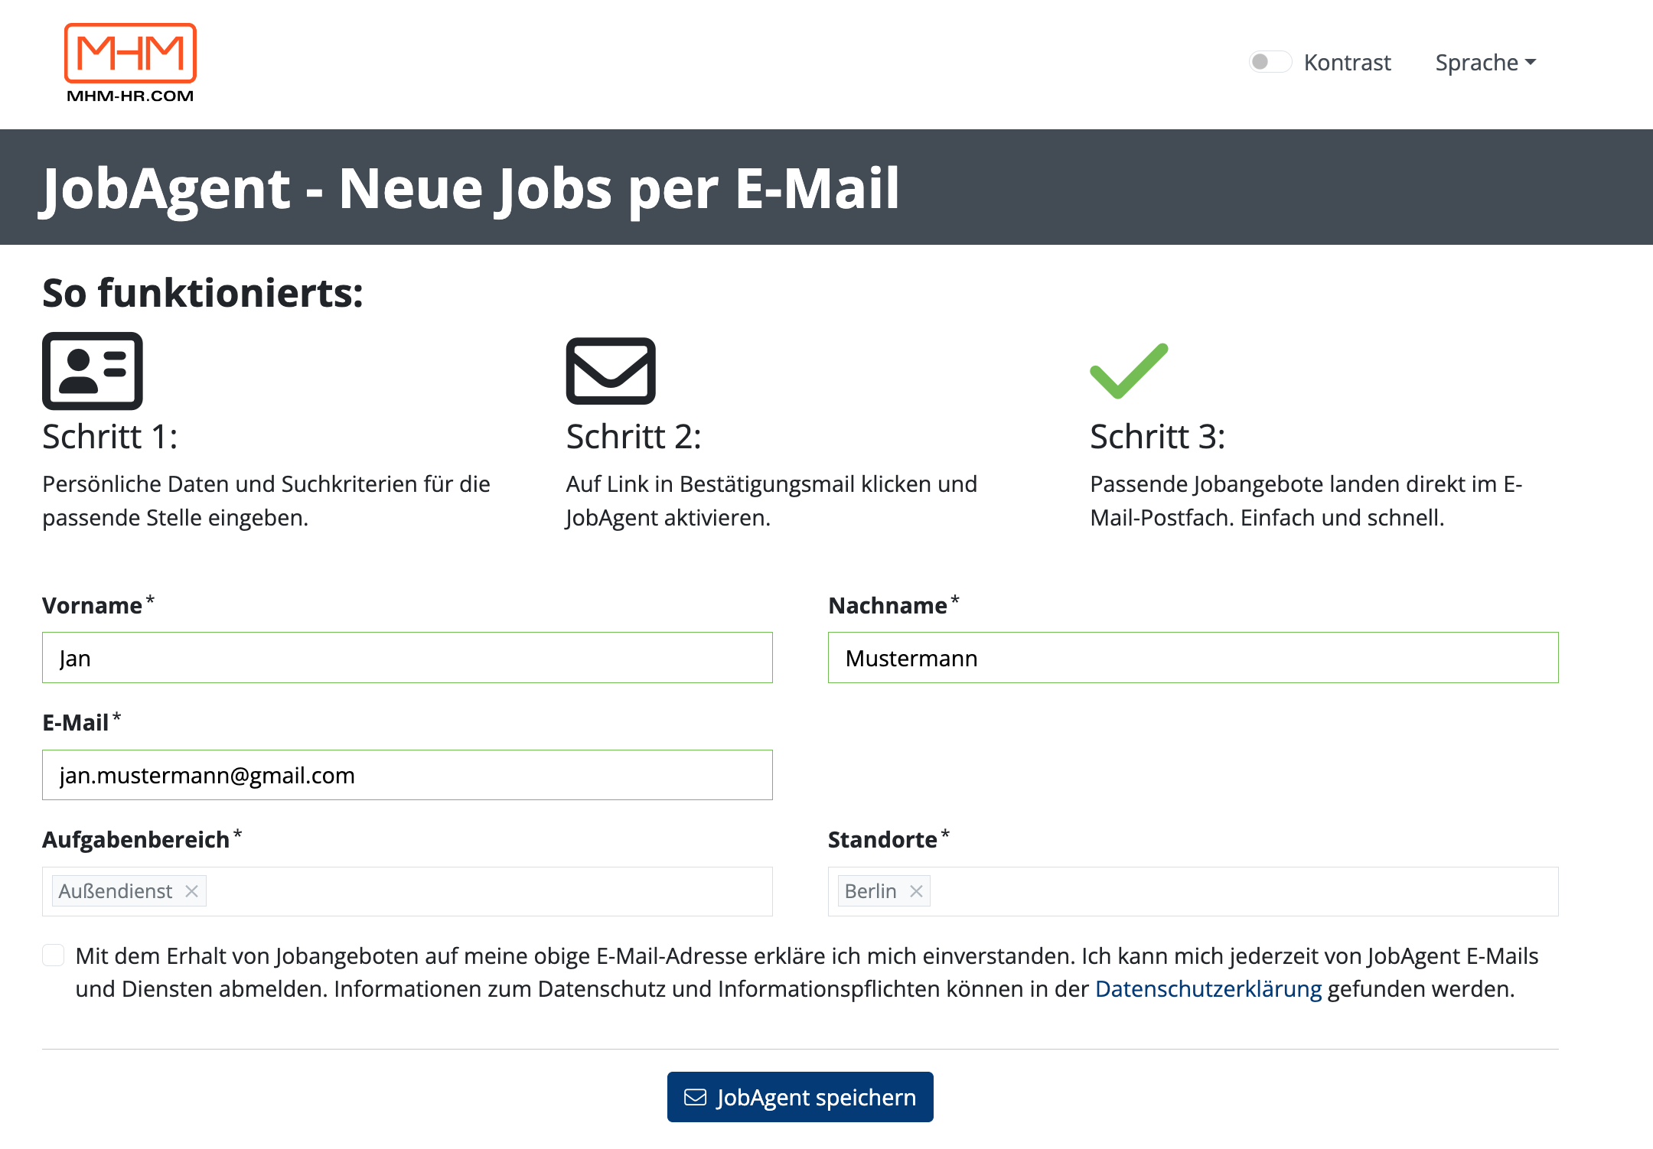Click the ID card icon for Schritt 1
The width and height of the screenshot is (1653, 1149).
pyautogui.click(x=93, y=371)
